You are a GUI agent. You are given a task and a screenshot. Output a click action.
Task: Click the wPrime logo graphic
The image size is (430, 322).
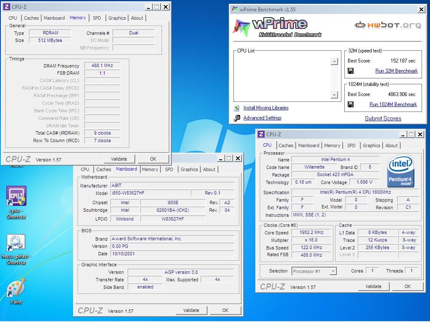pos(277,27)
